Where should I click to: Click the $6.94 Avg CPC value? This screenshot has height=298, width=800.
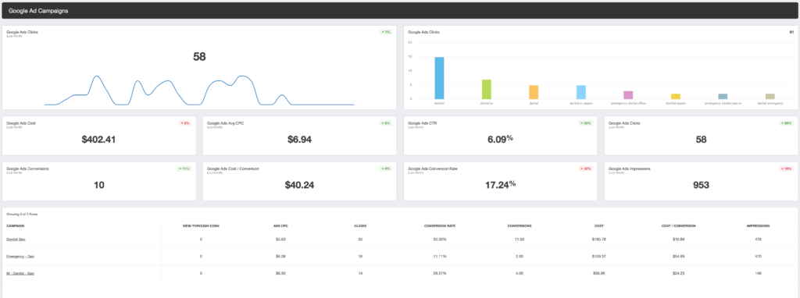click(x=299, y=140)
